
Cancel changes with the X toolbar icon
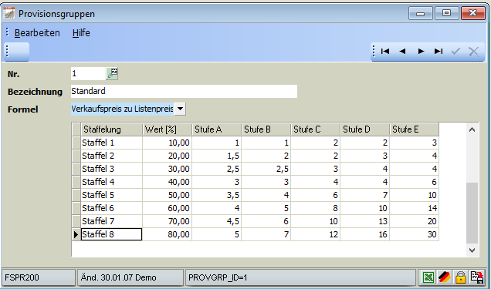pos(473,51)
